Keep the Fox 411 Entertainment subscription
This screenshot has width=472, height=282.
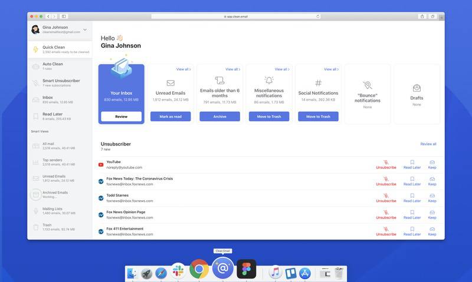tap(432, 231)
